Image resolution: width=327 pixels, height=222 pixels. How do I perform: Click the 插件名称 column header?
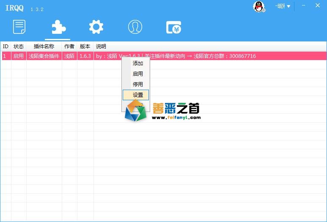44,46
